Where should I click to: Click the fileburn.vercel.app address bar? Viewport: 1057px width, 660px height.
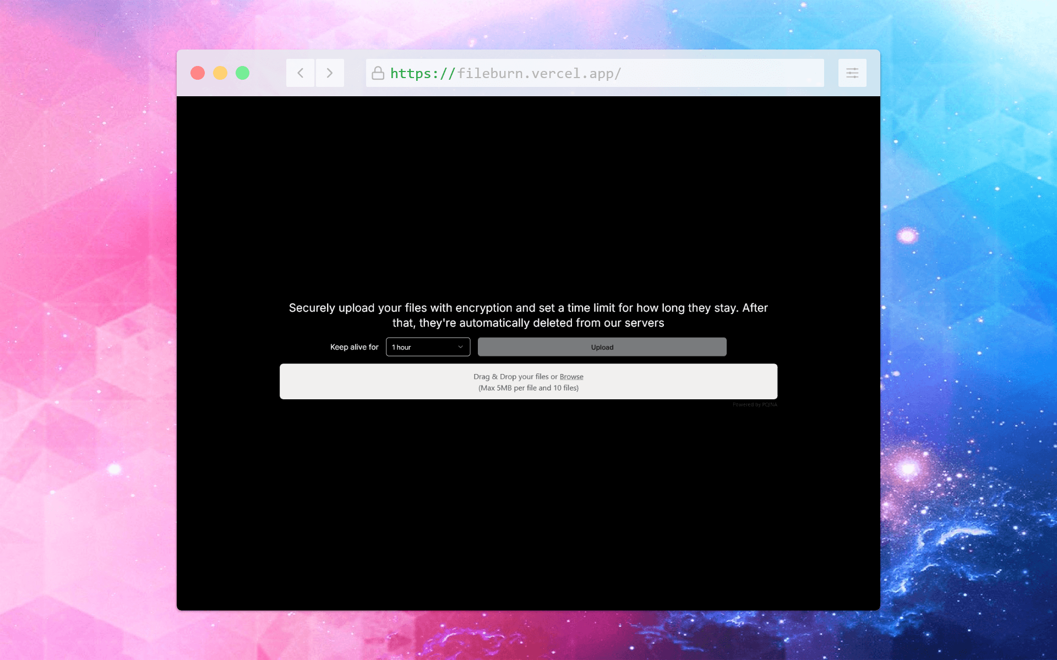point(595,73)
